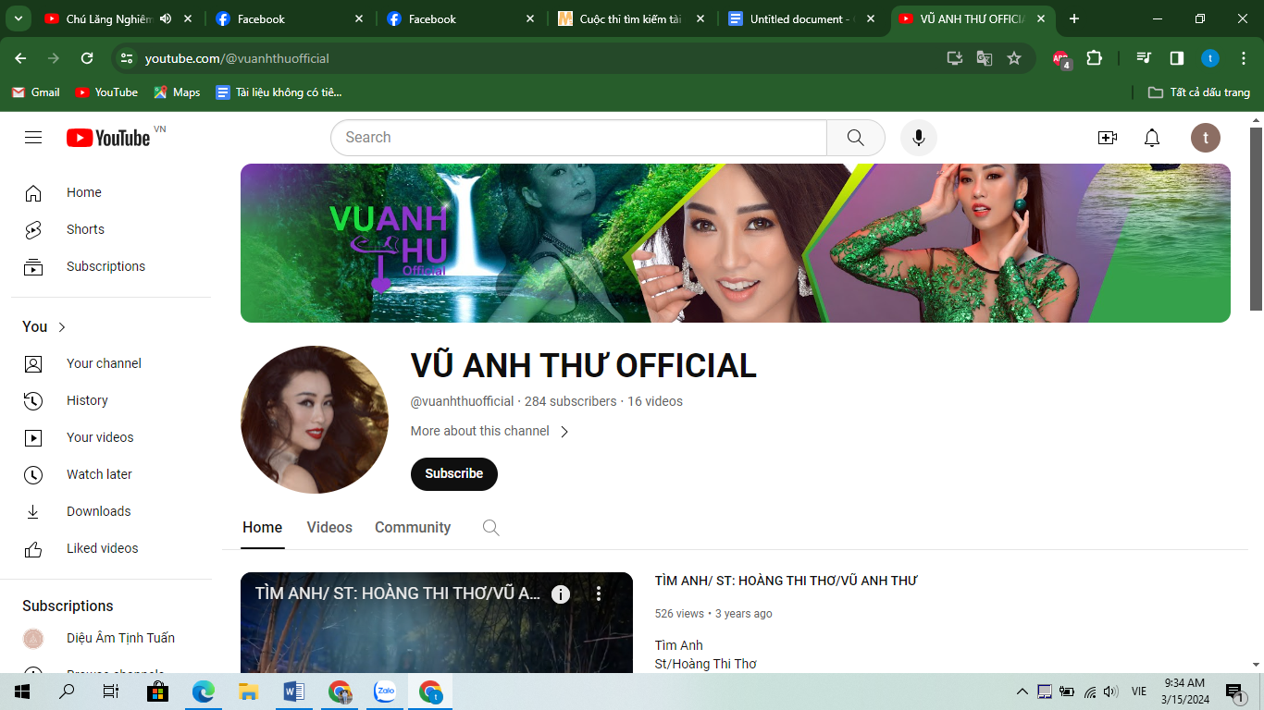Click the Google Translate icon

coord(985,58)
